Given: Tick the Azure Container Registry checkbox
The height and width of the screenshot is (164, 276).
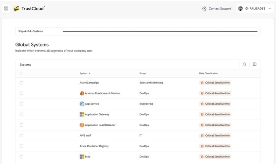Looking at the screenshot, I should coord(21,146).
